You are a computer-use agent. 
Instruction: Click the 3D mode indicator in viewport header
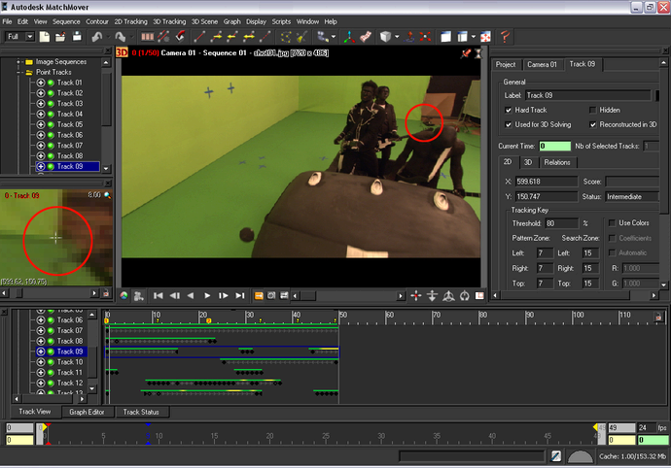122,52
